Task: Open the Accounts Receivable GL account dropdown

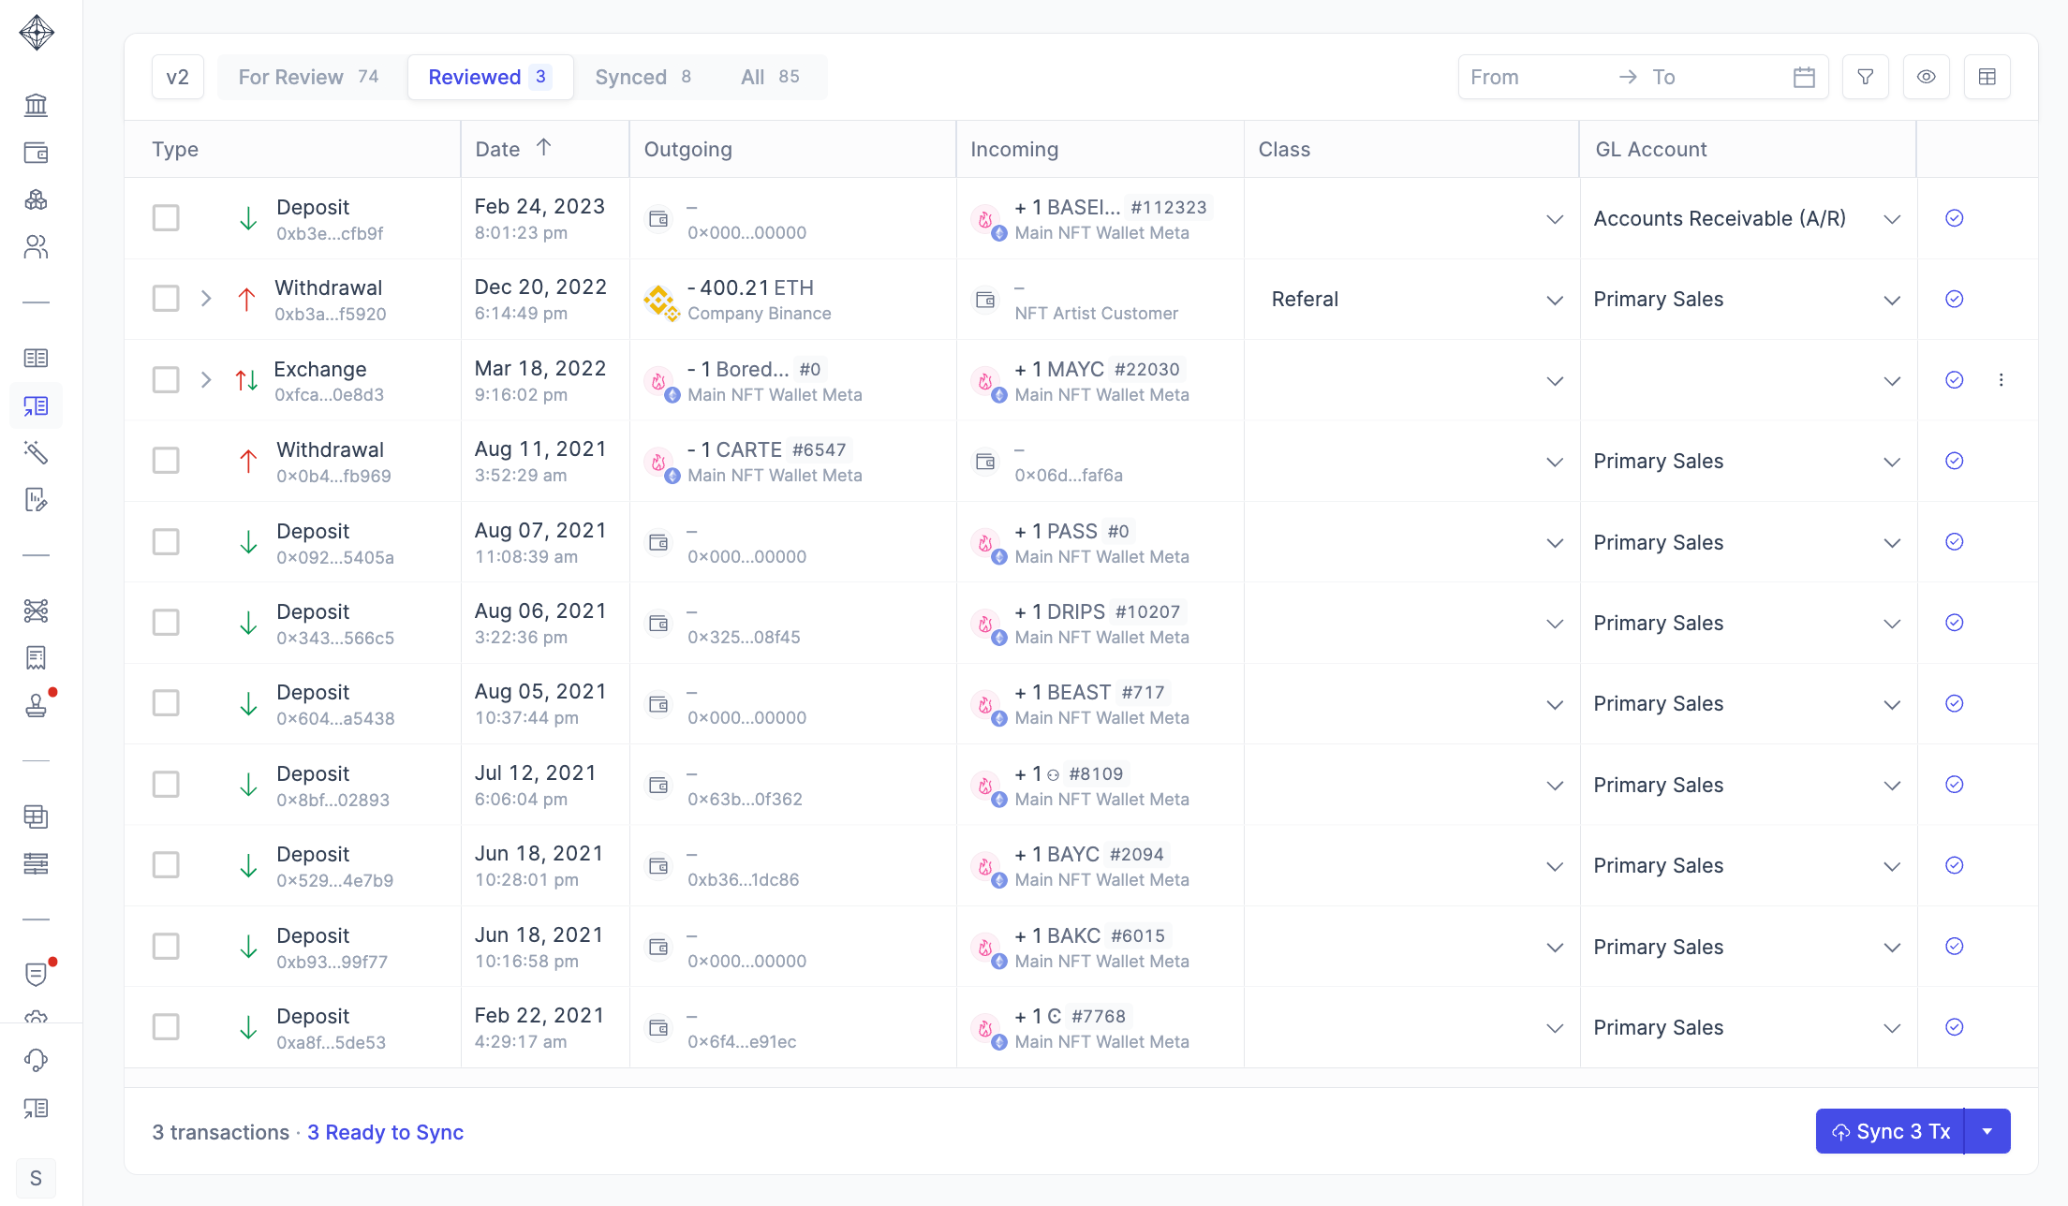Action: coord(1891,219)
